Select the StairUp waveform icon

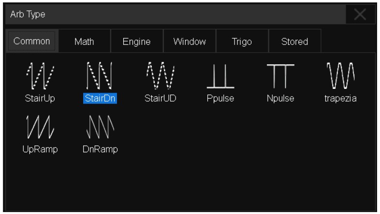[x=40, y=76]
